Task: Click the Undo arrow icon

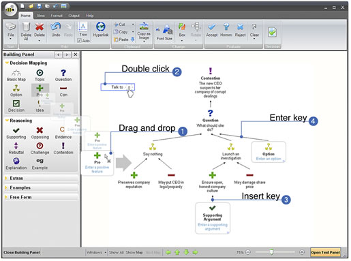Action: tap(56, 27)
